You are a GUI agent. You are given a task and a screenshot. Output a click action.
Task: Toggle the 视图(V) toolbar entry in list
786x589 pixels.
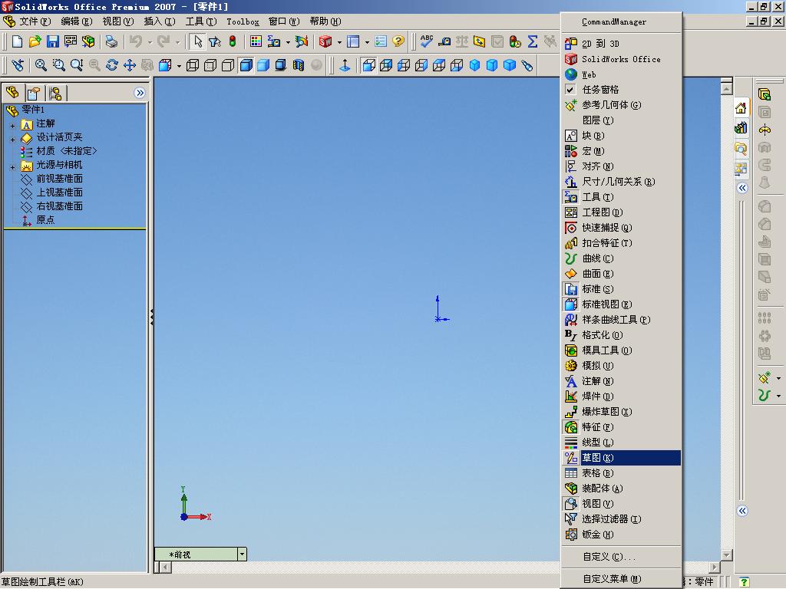coord(620,504)
